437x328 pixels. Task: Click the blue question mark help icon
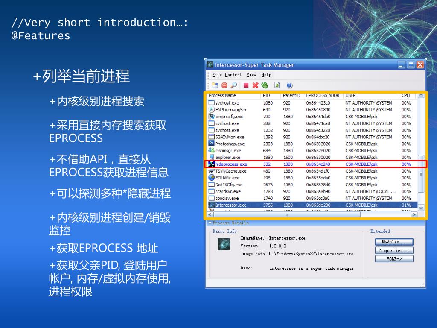pyautogui.click(x=289, y=85)
